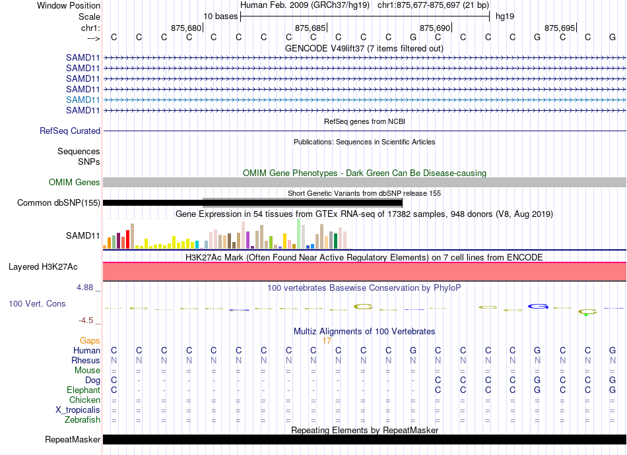Click the RefSeq Curated intron line
Image resolution: width=627 pixels, height=455 pixels.
pos(364,131)
